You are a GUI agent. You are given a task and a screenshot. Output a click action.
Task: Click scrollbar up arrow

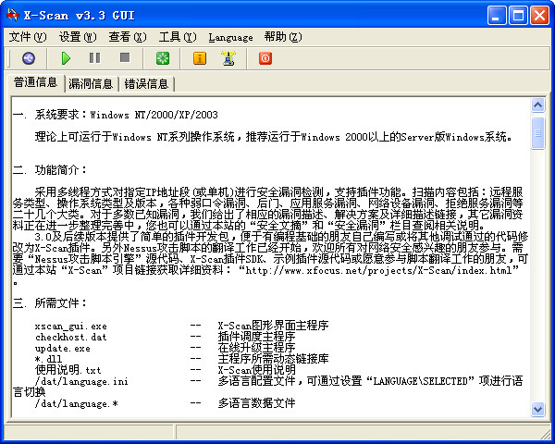tap(538, 105)
